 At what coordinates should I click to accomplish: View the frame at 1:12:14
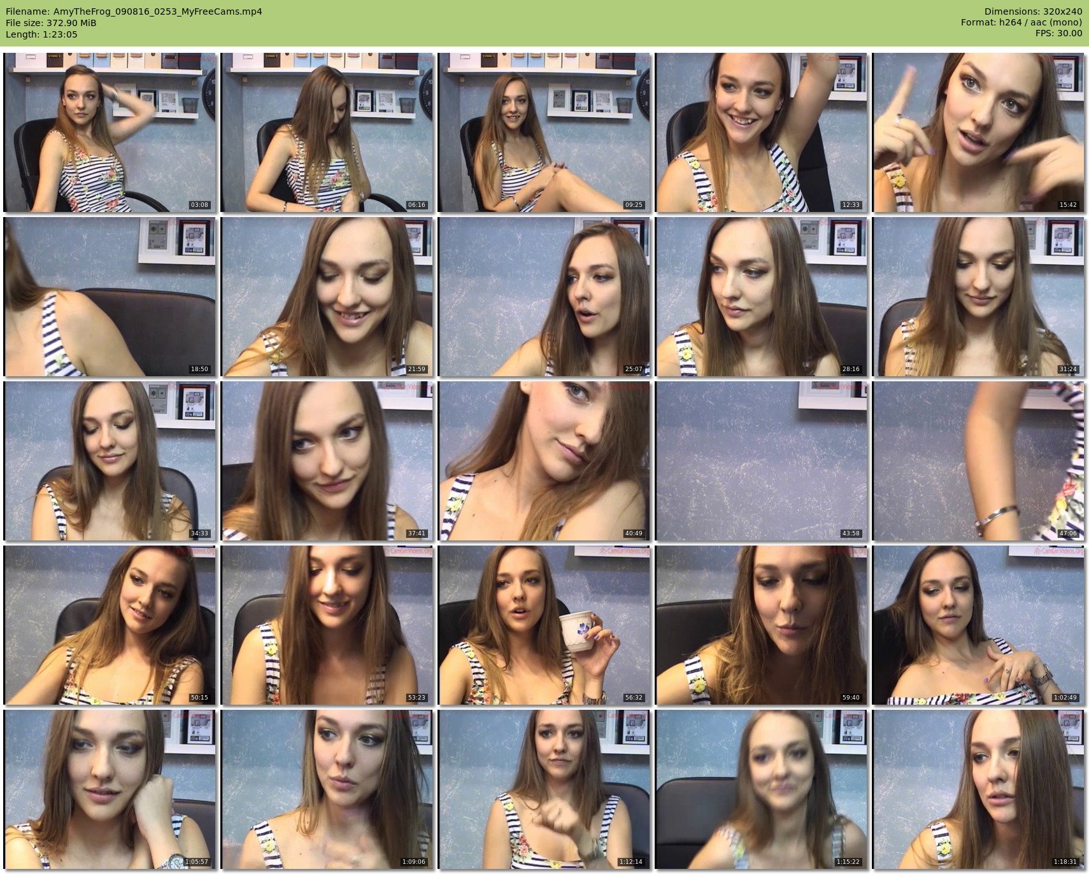(544, 789)
